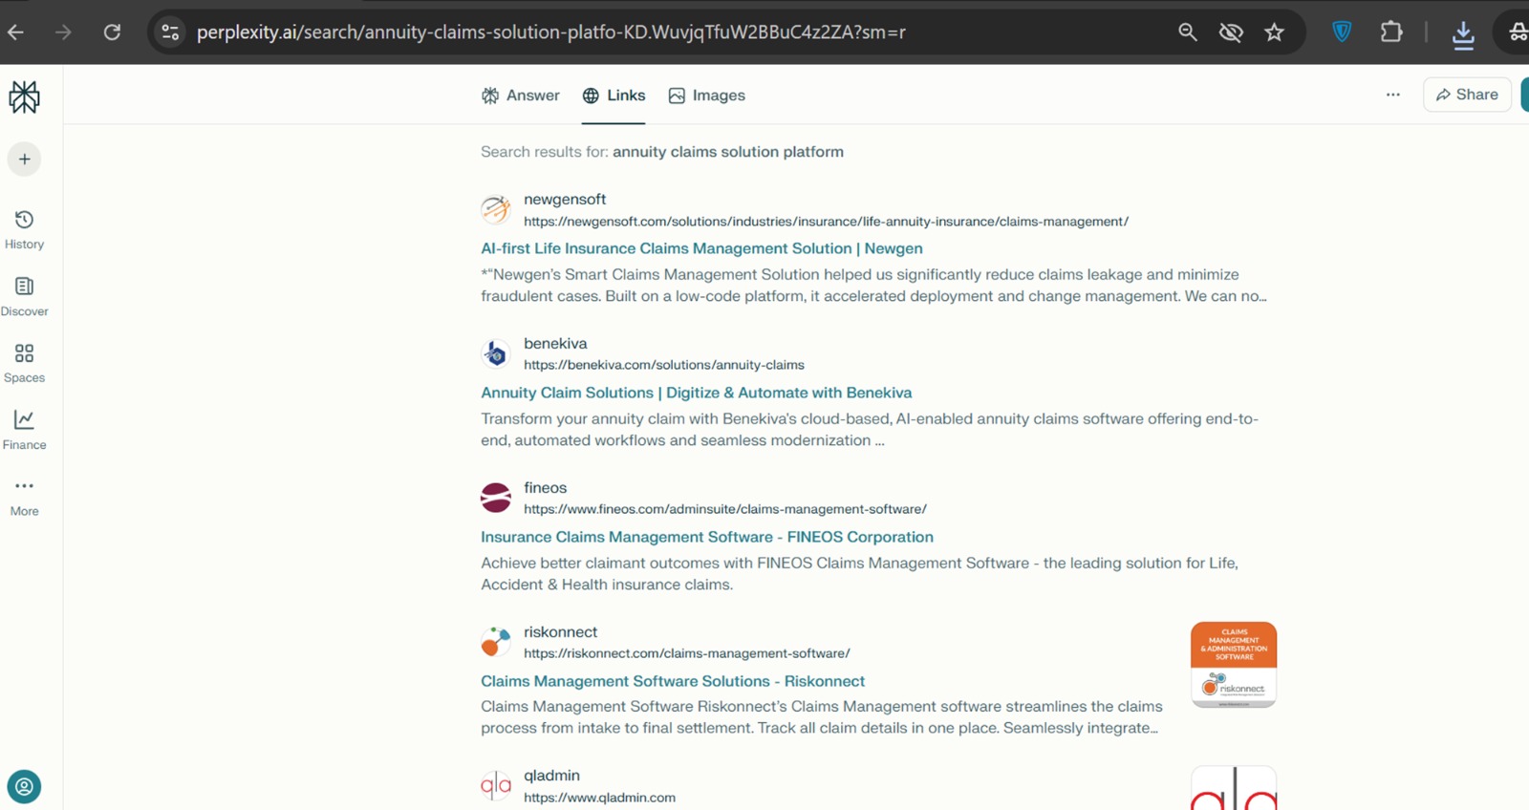
Task: Click the Share button
Action: tap(1467, 95)
